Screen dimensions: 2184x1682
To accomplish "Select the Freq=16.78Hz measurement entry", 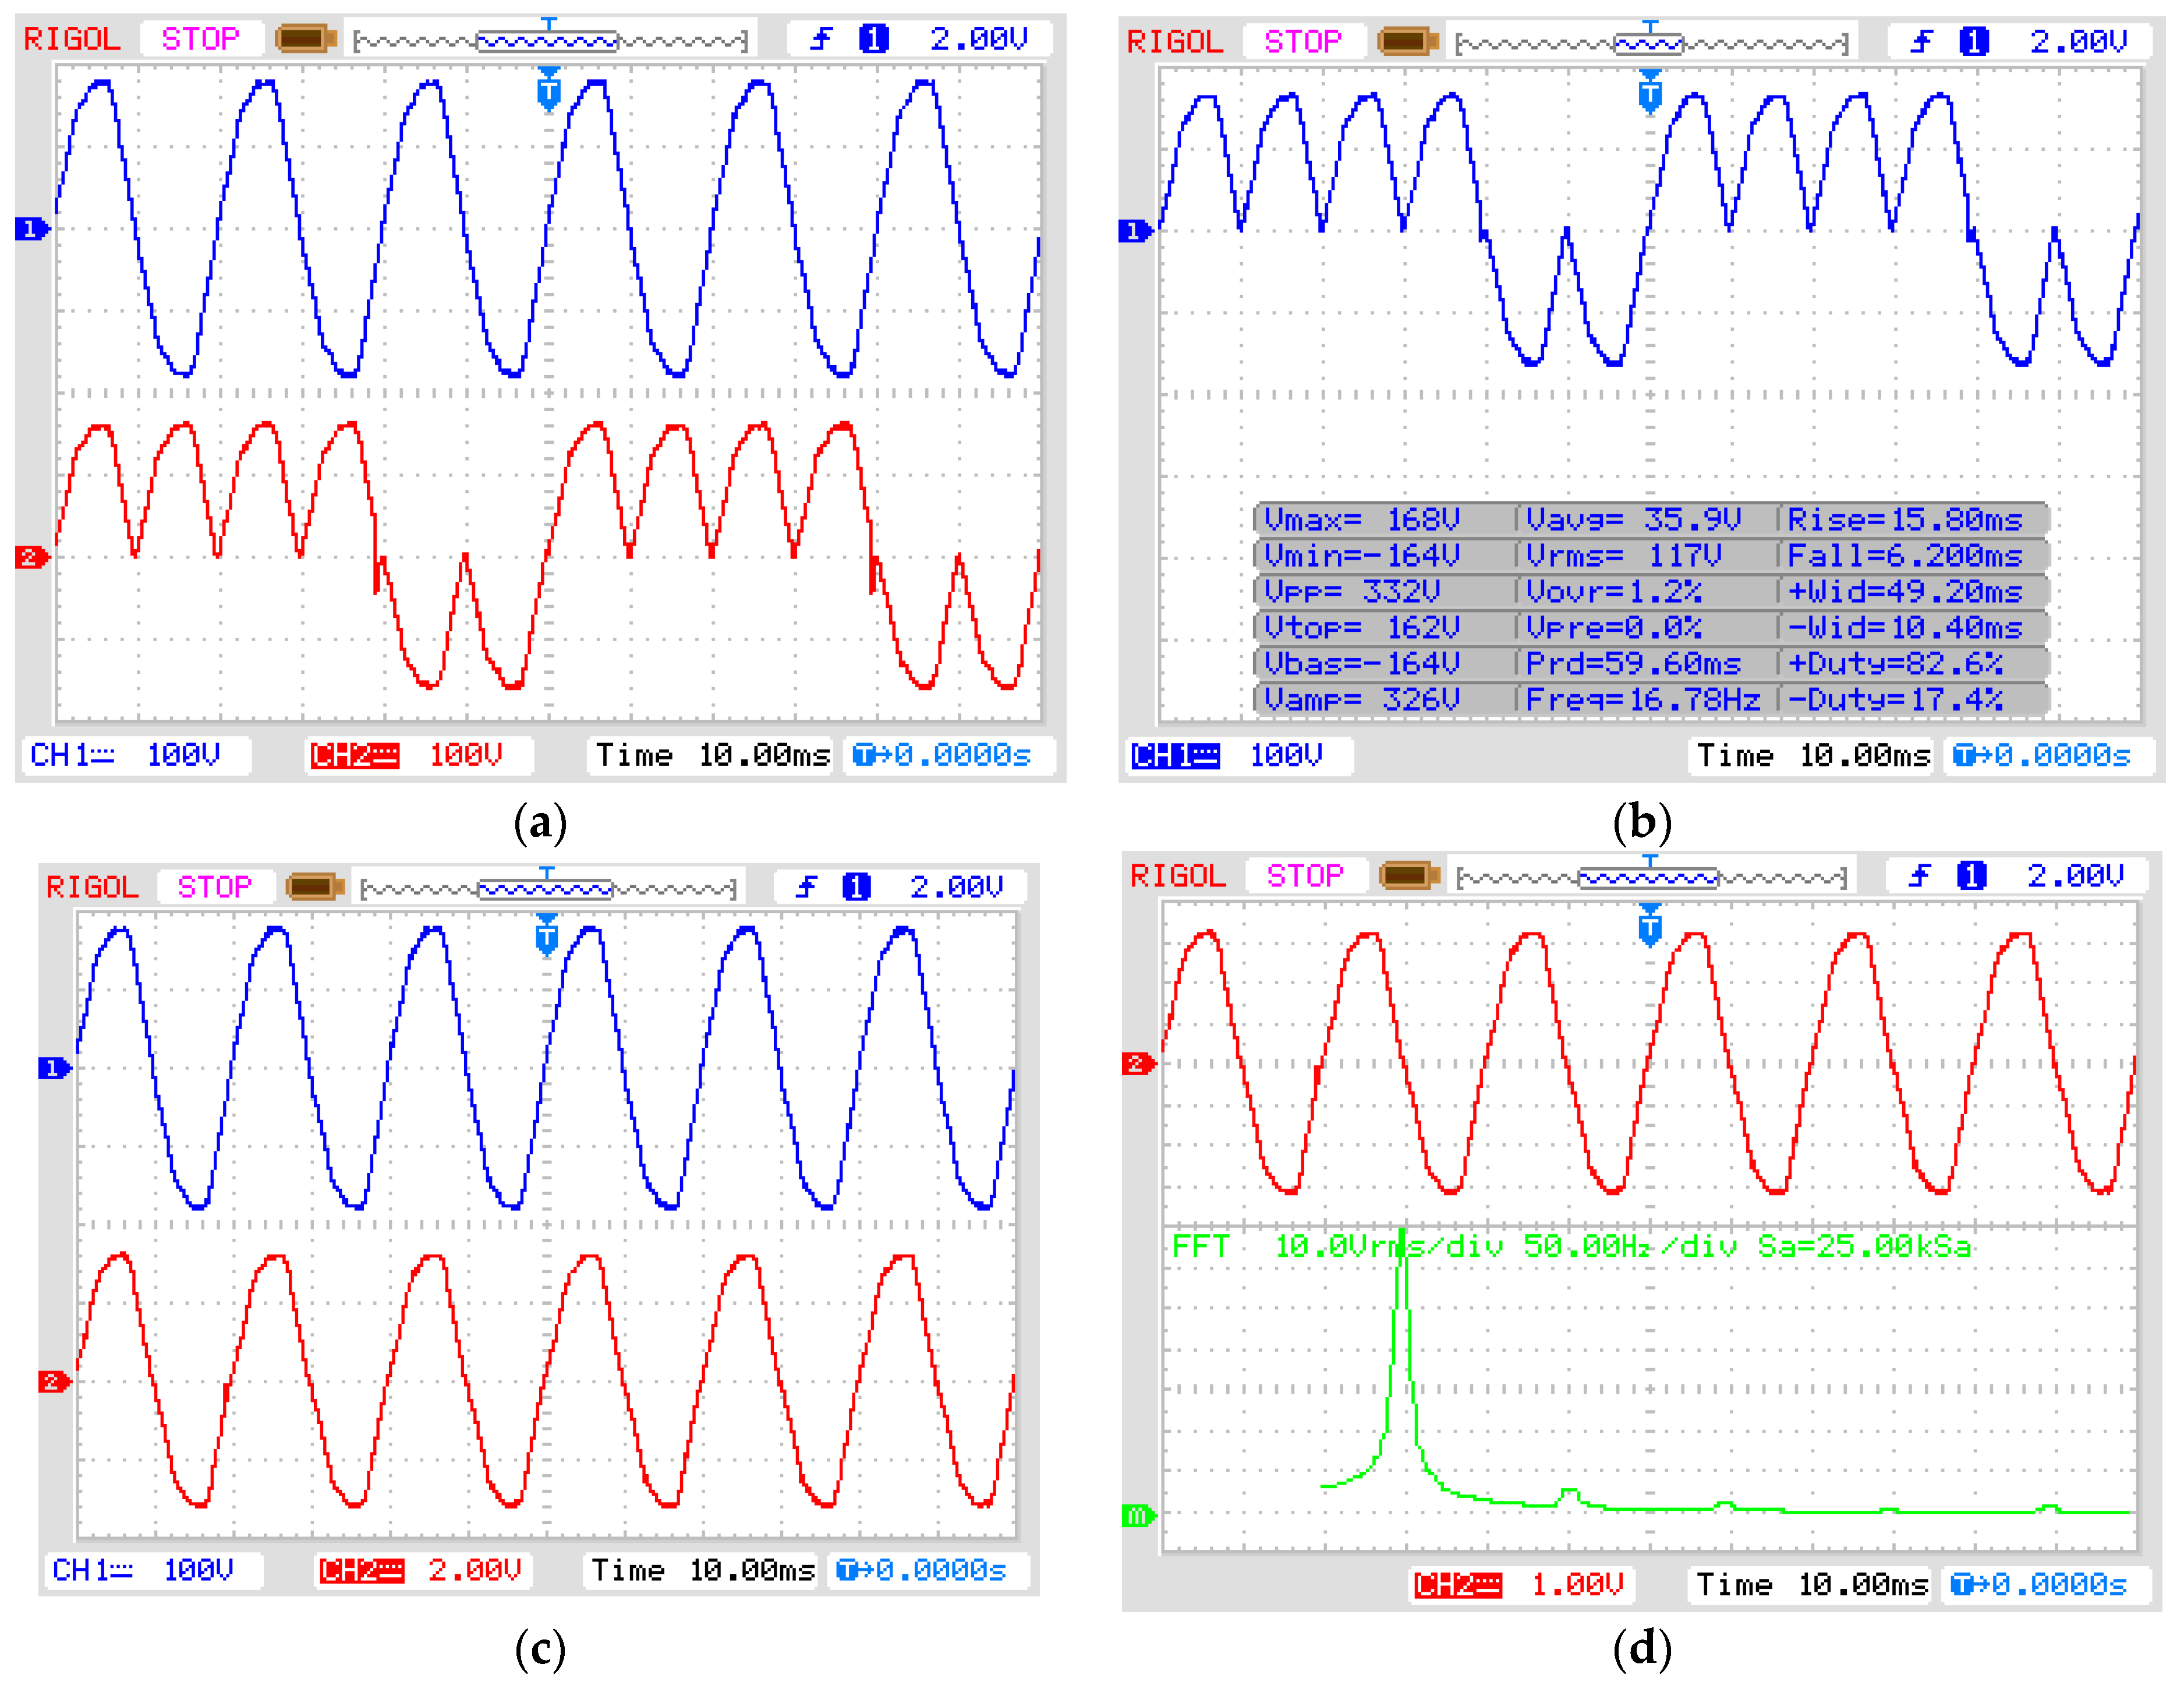I will pyautogui.click(x=1643, y=699).
